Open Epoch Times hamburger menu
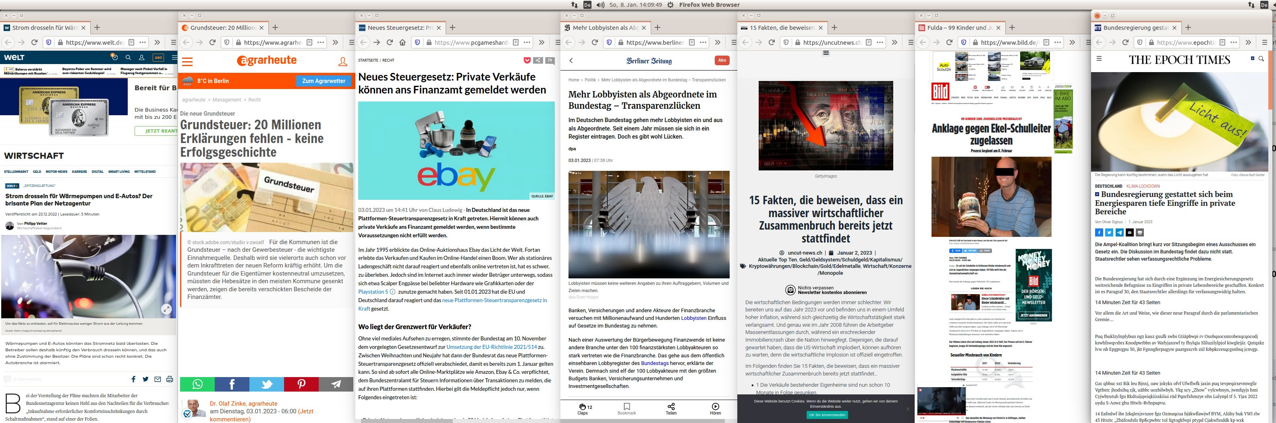 click(x=1099, y=58)
